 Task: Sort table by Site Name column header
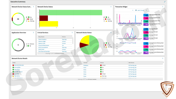[131, 63]
